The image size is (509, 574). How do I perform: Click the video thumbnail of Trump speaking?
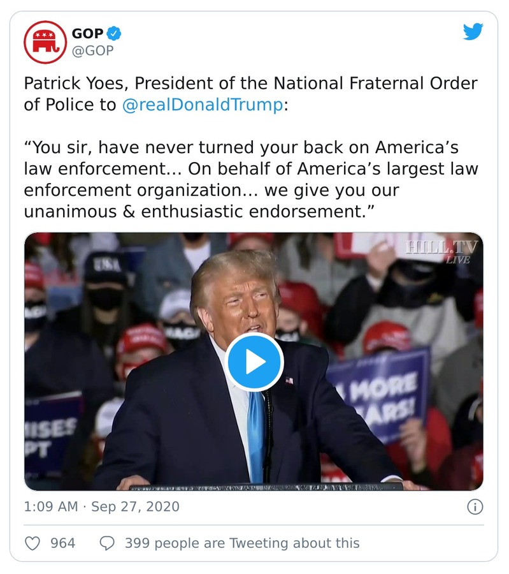[x=254, y=362]
